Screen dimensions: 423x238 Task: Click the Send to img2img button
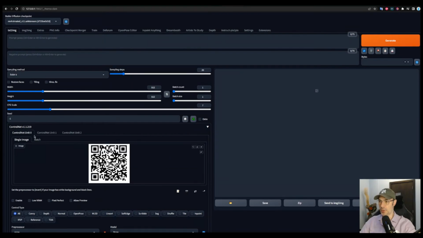(334, 203)
